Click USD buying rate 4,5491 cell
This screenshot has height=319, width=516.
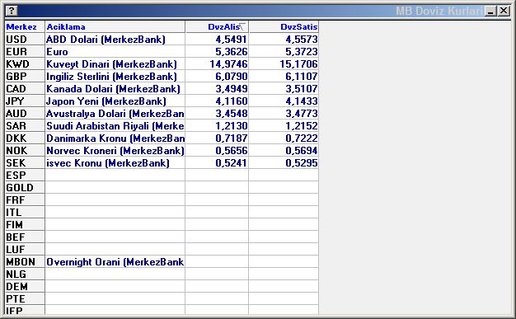[x=217, y=40]
